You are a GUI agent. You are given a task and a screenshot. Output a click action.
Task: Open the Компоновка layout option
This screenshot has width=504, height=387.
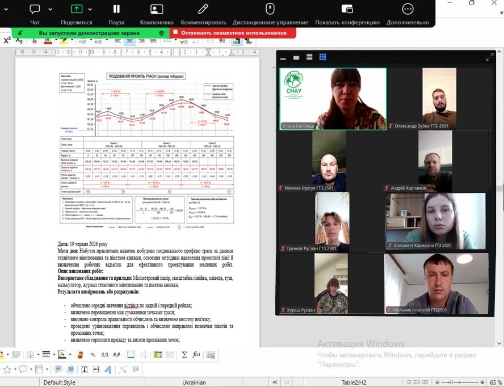[157, 14]
